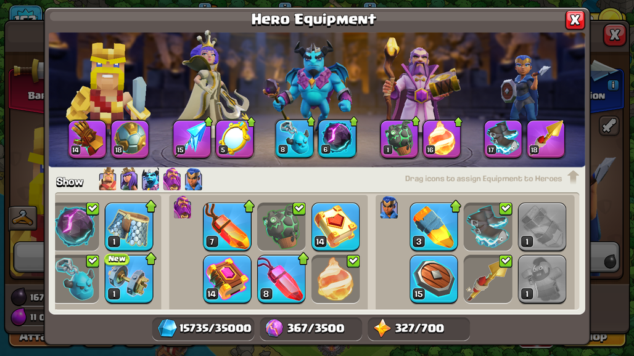Choose the level 7 orange gem equipment

(x=227, y=227)
